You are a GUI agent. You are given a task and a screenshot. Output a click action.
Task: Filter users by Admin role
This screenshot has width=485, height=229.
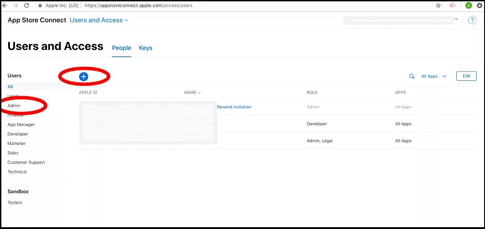point(14,105)
